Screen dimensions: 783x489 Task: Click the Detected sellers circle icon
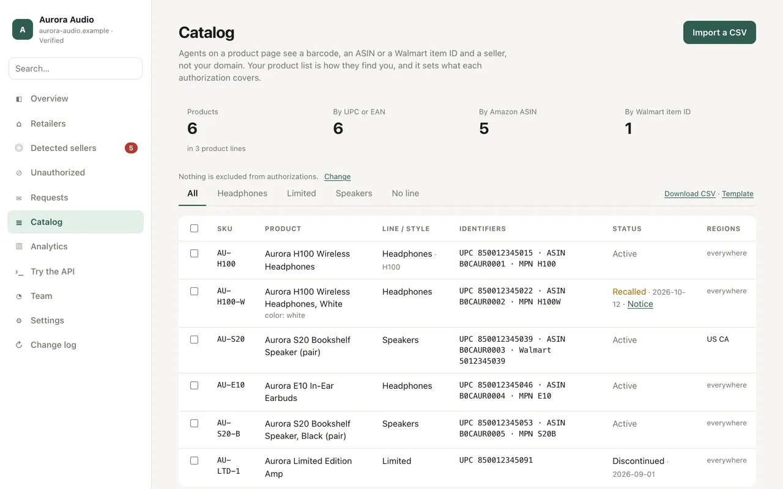tap(19, 148)
